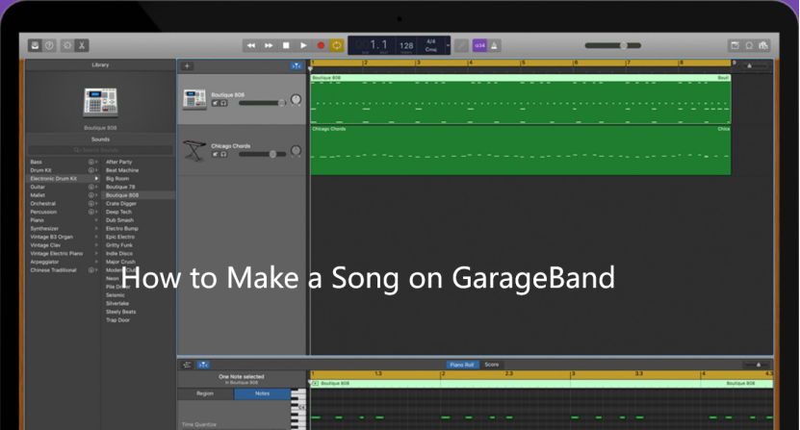Switch to the Piano Roll tab
The height and width of the screenshot is (430, 800).
coord(462,365)
